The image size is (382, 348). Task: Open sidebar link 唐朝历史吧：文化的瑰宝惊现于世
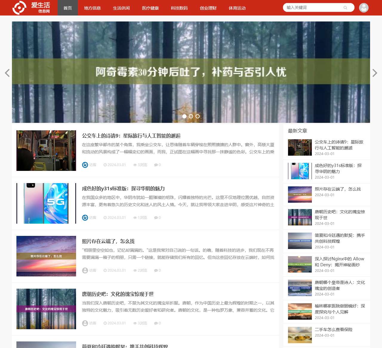[340, 215]
